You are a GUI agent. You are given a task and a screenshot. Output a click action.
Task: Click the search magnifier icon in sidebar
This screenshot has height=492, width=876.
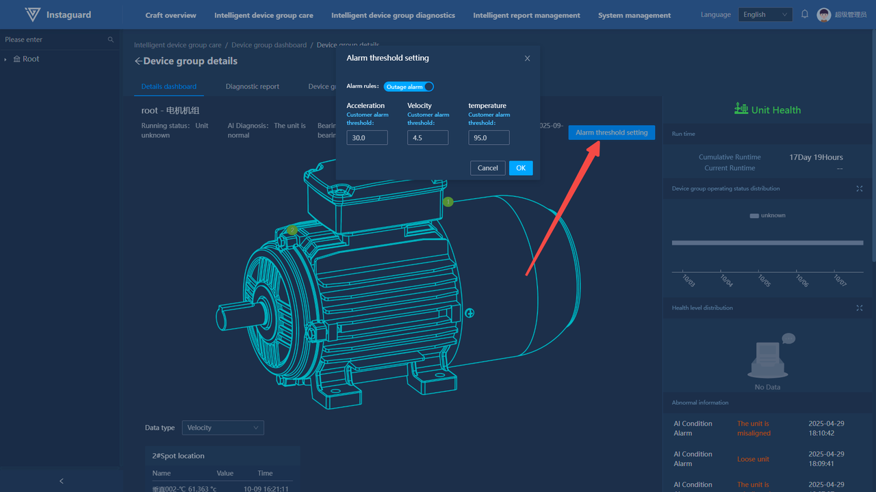pos(111,40)
